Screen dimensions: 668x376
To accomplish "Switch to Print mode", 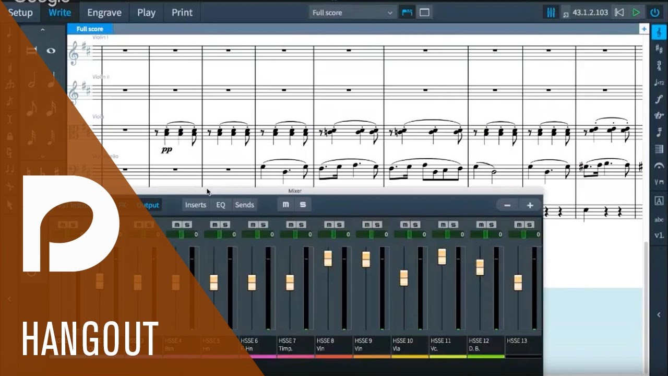I will point(182,13).
